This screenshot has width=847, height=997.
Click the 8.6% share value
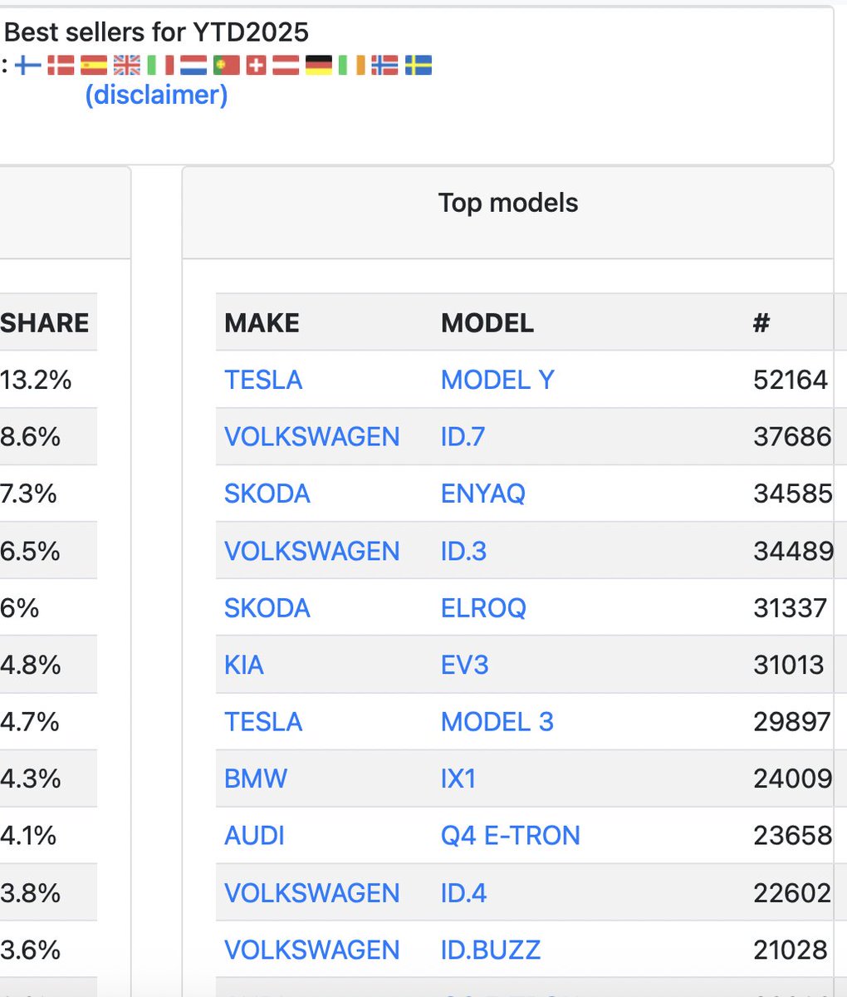[x=30, y=436]
